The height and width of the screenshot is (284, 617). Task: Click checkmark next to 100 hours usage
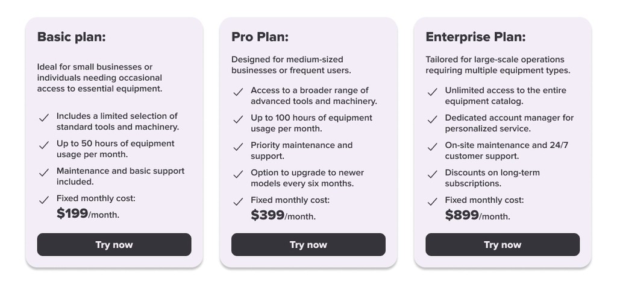(x=238, y=119)
